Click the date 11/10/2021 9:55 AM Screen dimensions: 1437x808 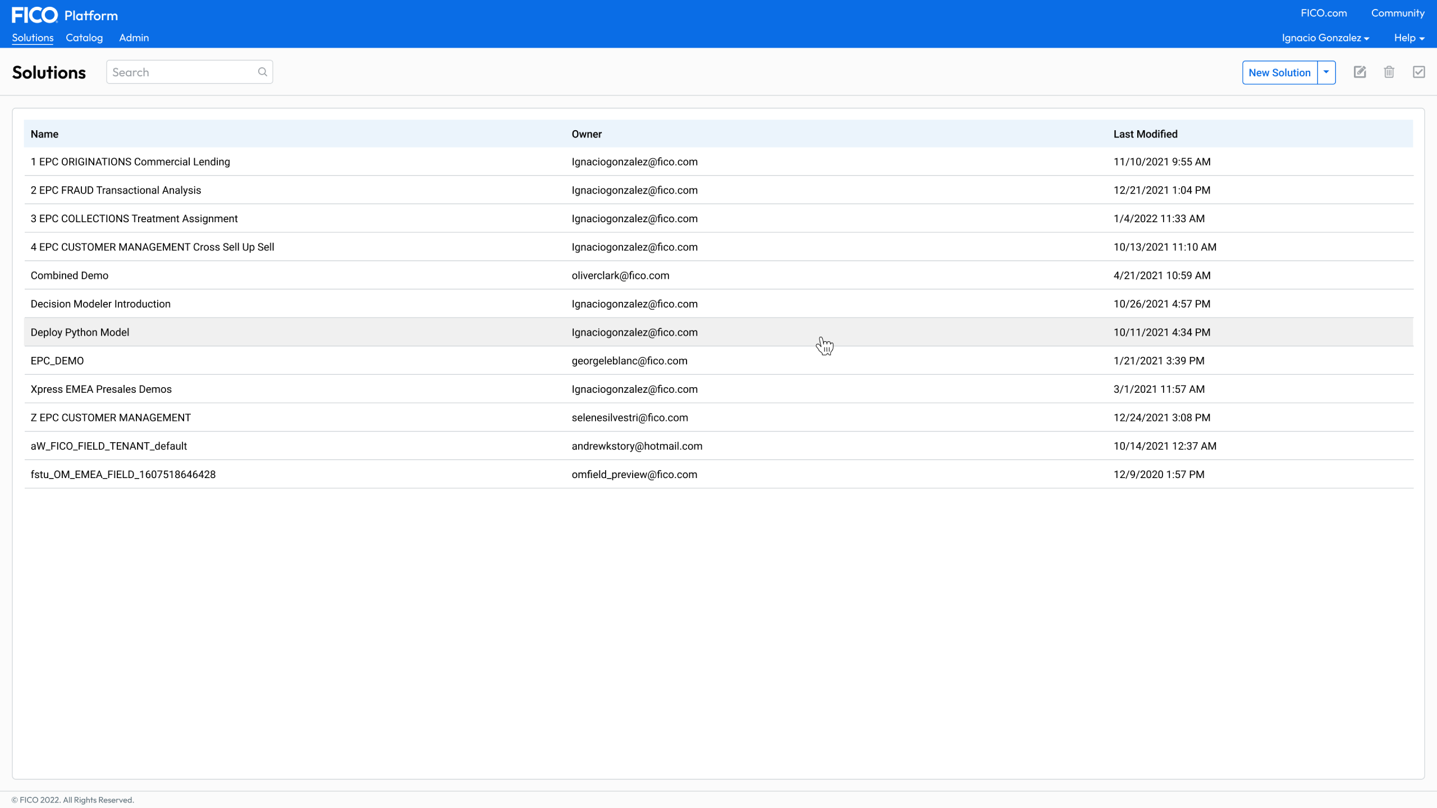tap(1162, 162)
